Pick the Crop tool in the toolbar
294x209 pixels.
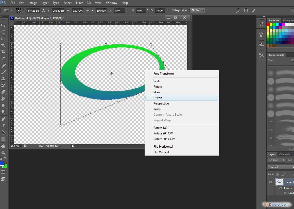point(3,52)
